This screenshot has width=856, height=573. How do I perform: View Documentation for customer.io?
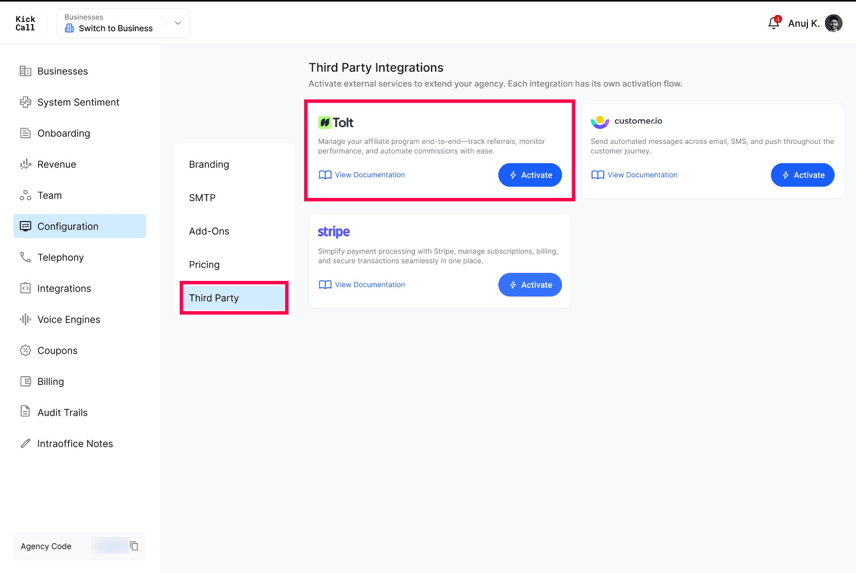point(634,175)
